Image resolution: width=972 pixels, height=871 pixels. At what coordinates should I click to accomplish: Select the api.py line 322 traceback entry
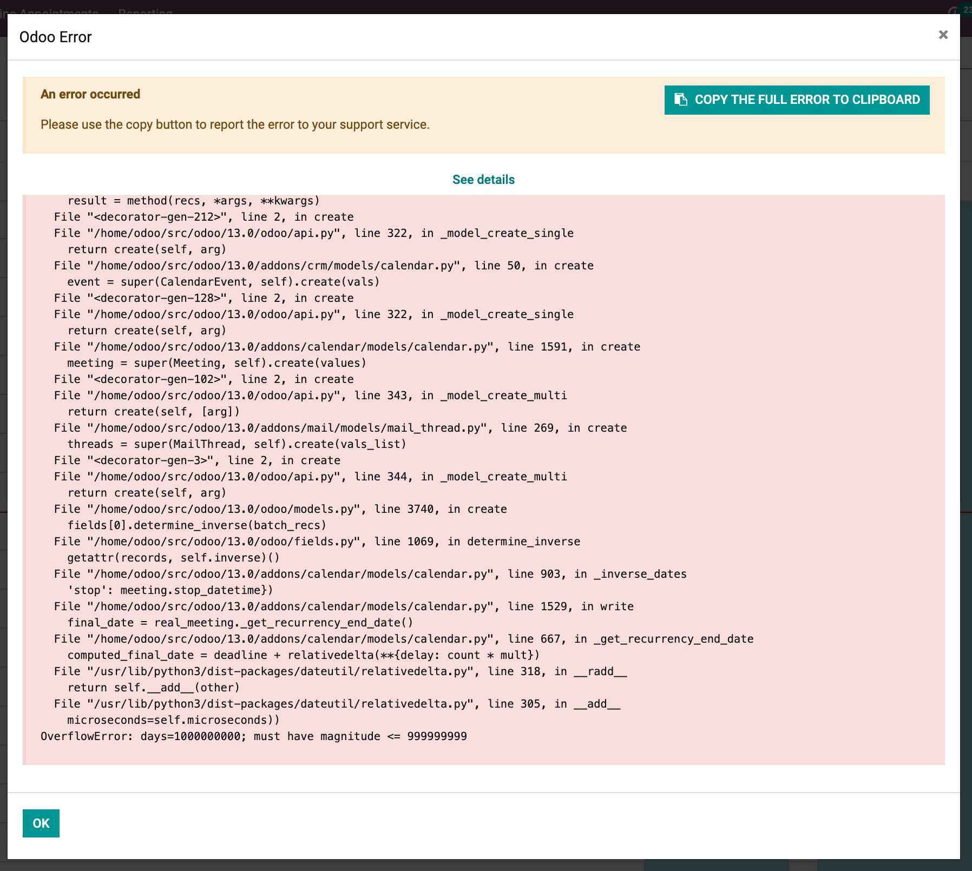pyautogui.click(x=314, y=233)
